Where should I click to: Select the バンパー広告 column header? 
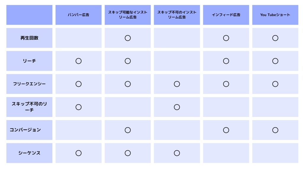(x=78, y=15)
